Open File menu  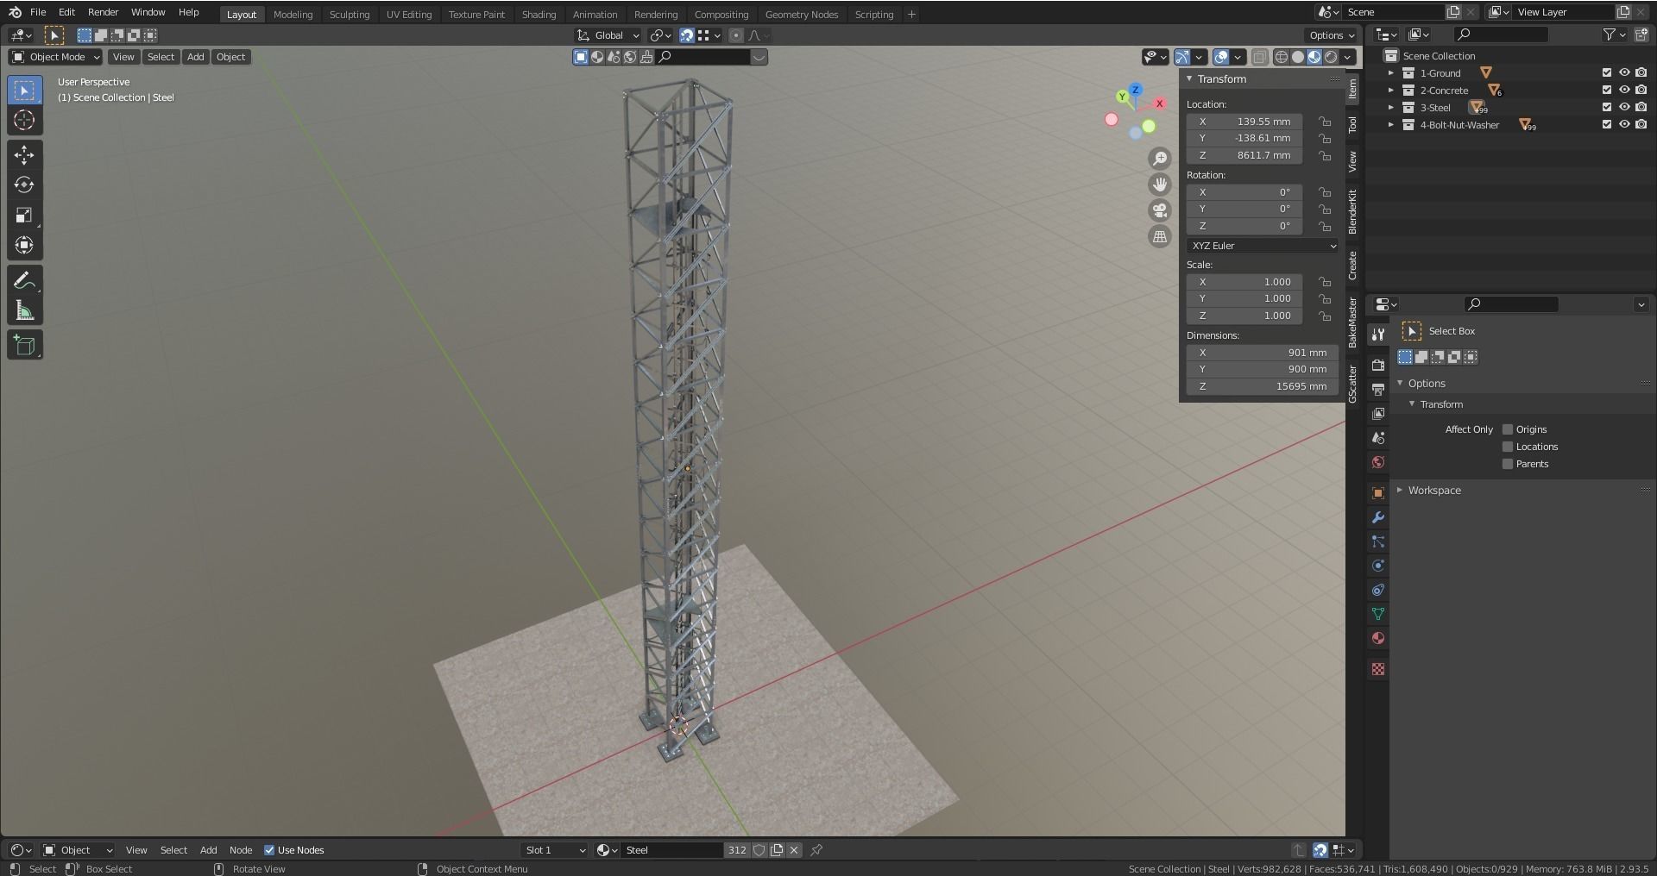pos(38,12)
